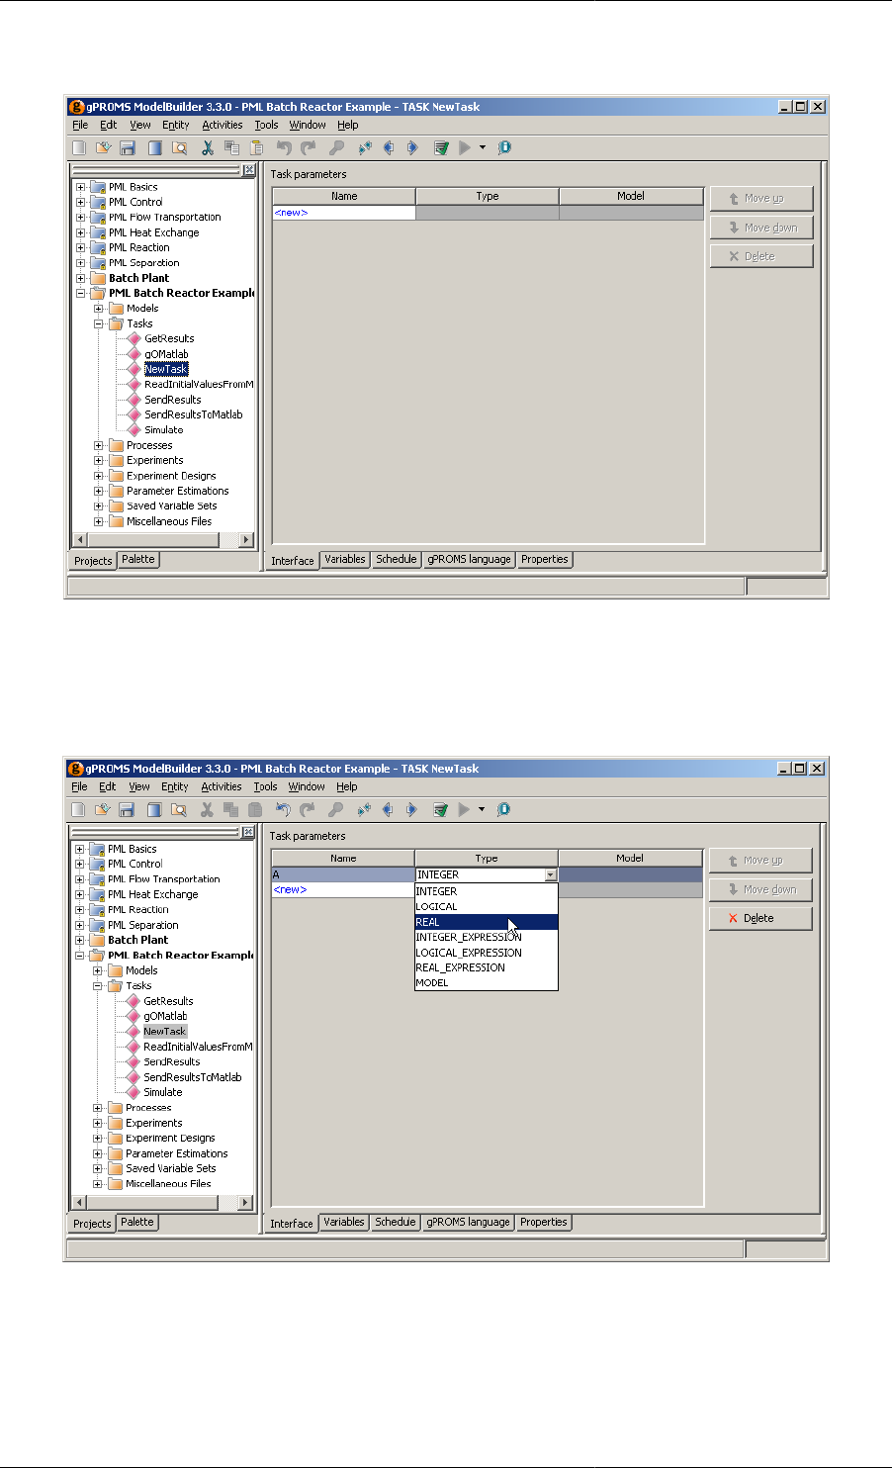Click the <new> name cell in the upper window

(x=344, y=213)
